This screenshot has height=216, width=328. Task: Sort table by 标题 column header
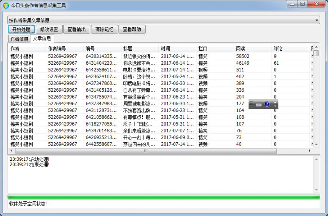coord(139,48)
